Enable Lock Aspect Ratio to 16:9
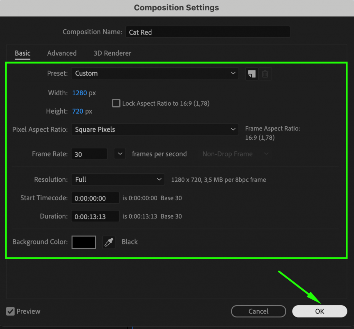Image resolution: width=354 pixels, height=329 pixels. [116, 103]
